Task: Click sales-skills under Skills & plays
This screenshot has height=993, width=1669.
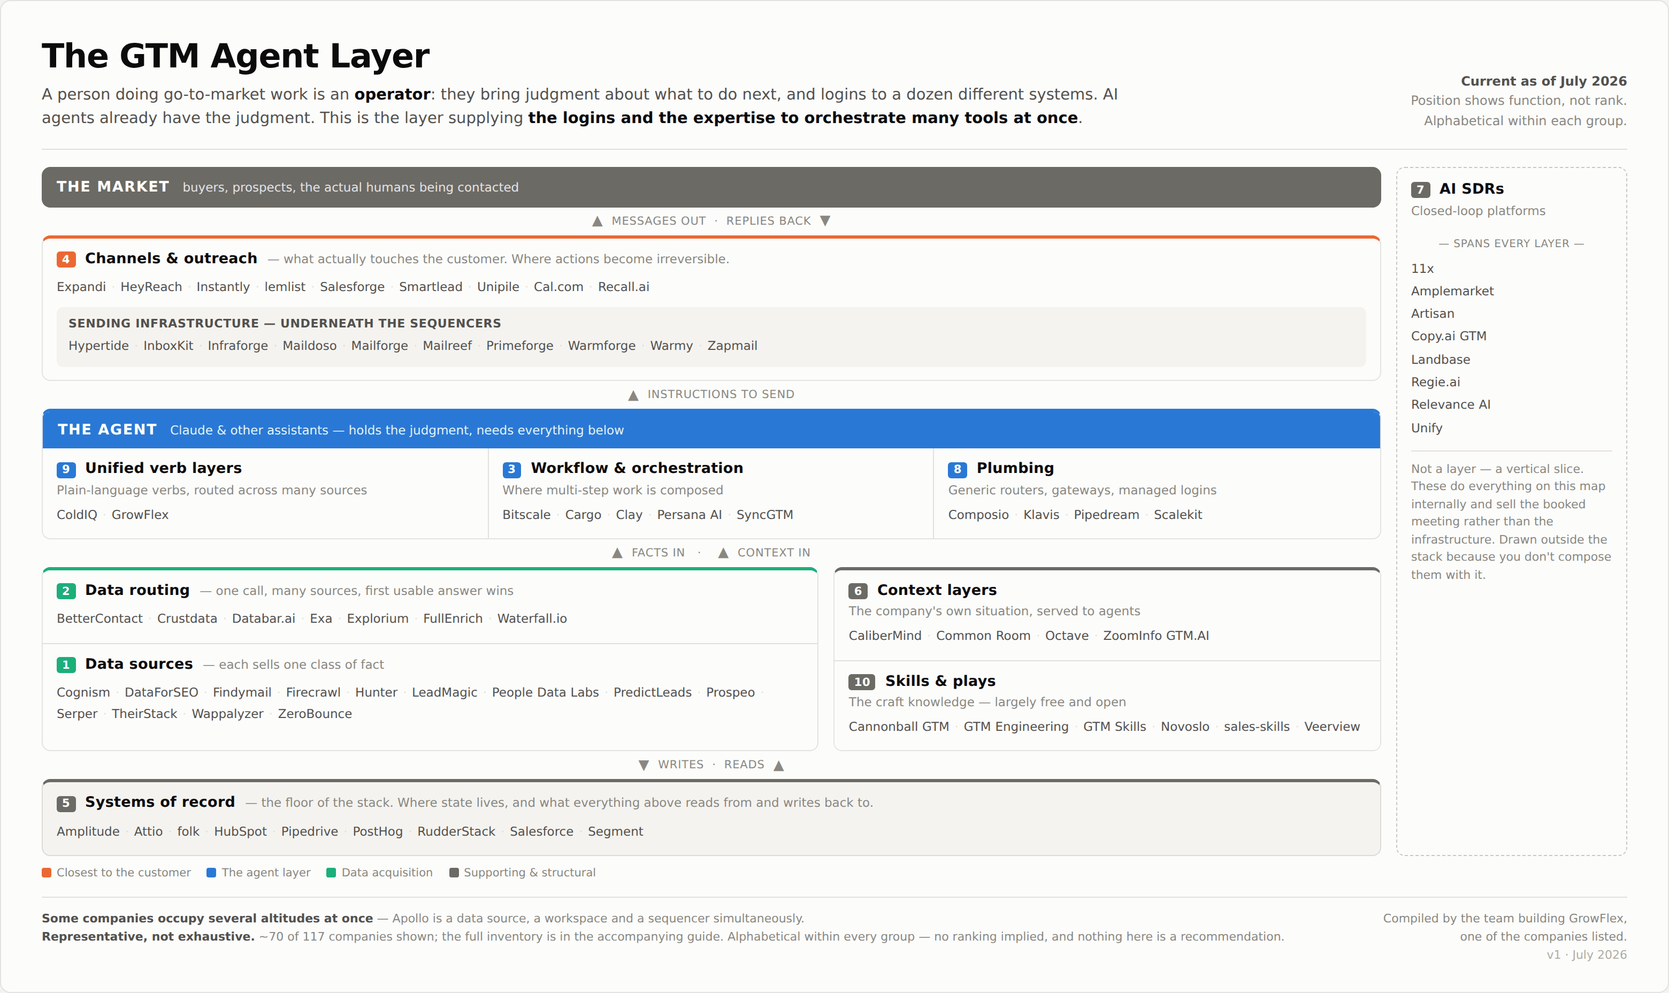Action: point(1257,727)
